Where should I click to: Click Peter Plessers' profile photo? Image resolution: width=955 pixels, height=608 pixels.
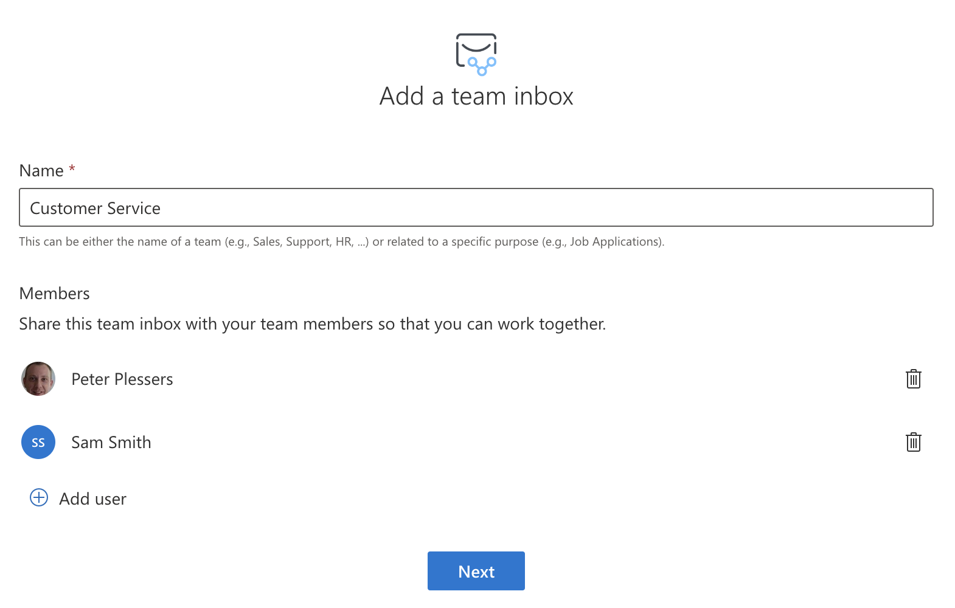point(38,379)
